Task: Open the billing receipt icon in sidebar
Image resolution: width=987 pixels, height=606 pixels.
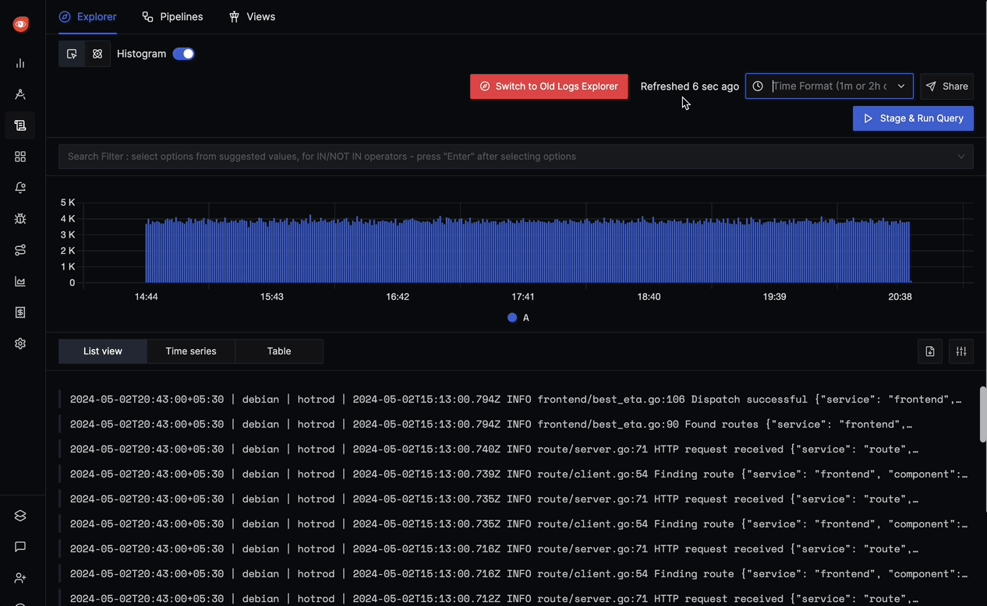Action: (20, 312)
